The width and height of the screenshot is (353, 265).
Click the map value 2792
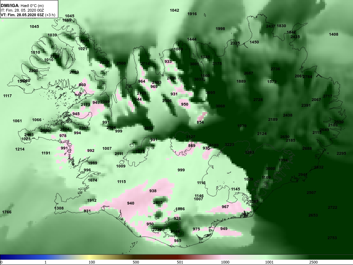(x=55, y=56)
